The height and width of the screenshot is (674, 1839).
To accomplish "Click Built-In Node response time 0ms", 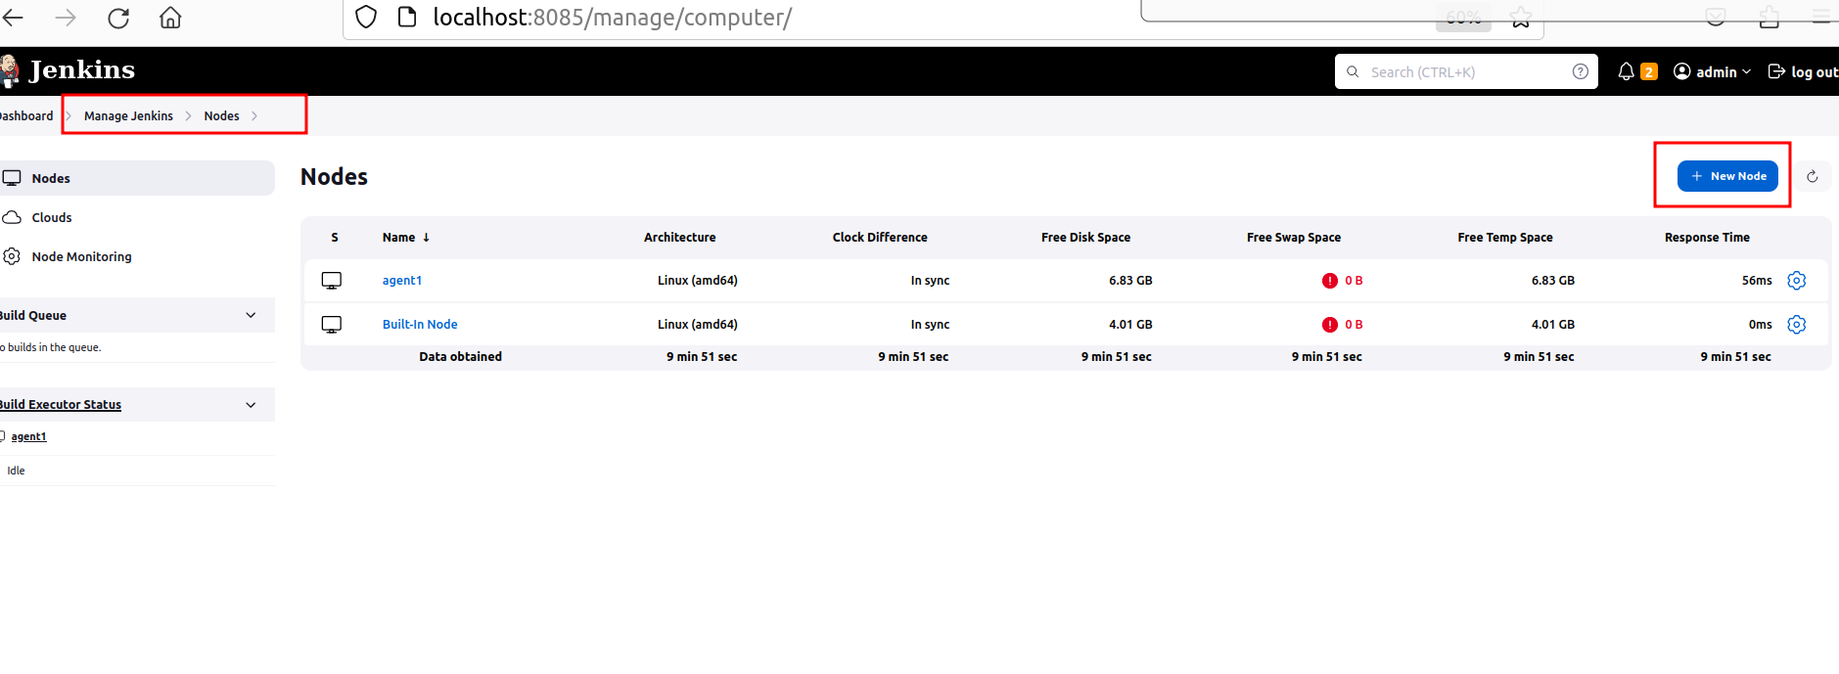I will [x=1760, y=324].
